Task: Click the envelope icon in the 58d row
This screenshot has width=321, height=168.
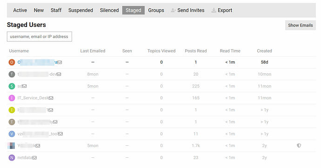Action: 60,62
